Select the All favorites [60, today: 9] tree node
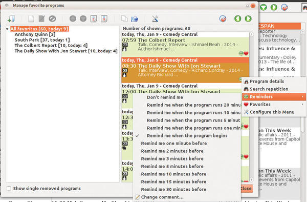 (39, 29)
